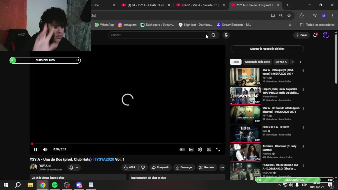
Task: Click the video progress bar
Action: click(128, 144)
